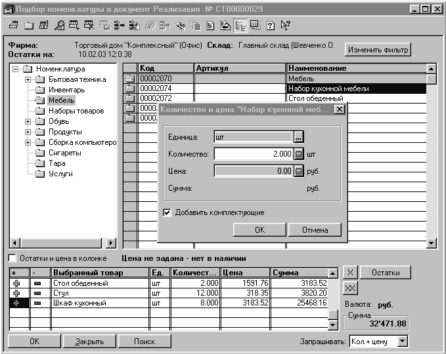Select the Сигареты tree folder

click(x=65, y=153)
